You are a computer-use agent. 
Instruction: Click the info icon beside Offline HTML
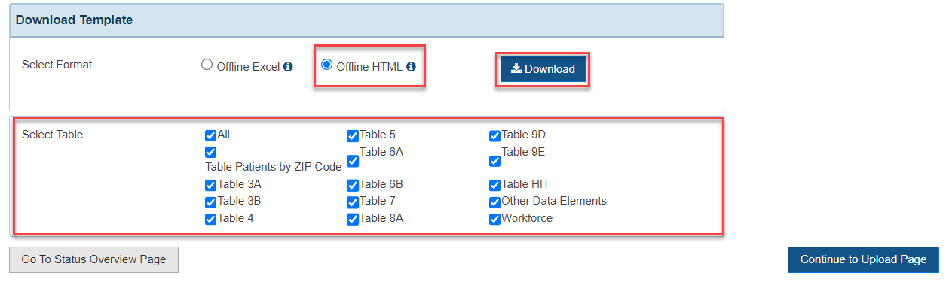click(x=411, y=67)
